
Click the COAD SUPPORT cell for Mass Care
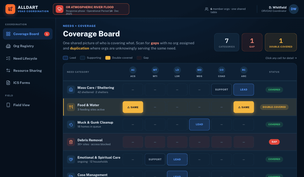pos(221,90)
